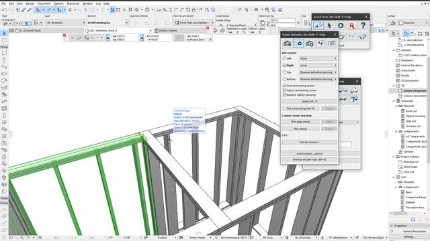Click the fifth icon in the Frame elements palette

coord(331,44)
